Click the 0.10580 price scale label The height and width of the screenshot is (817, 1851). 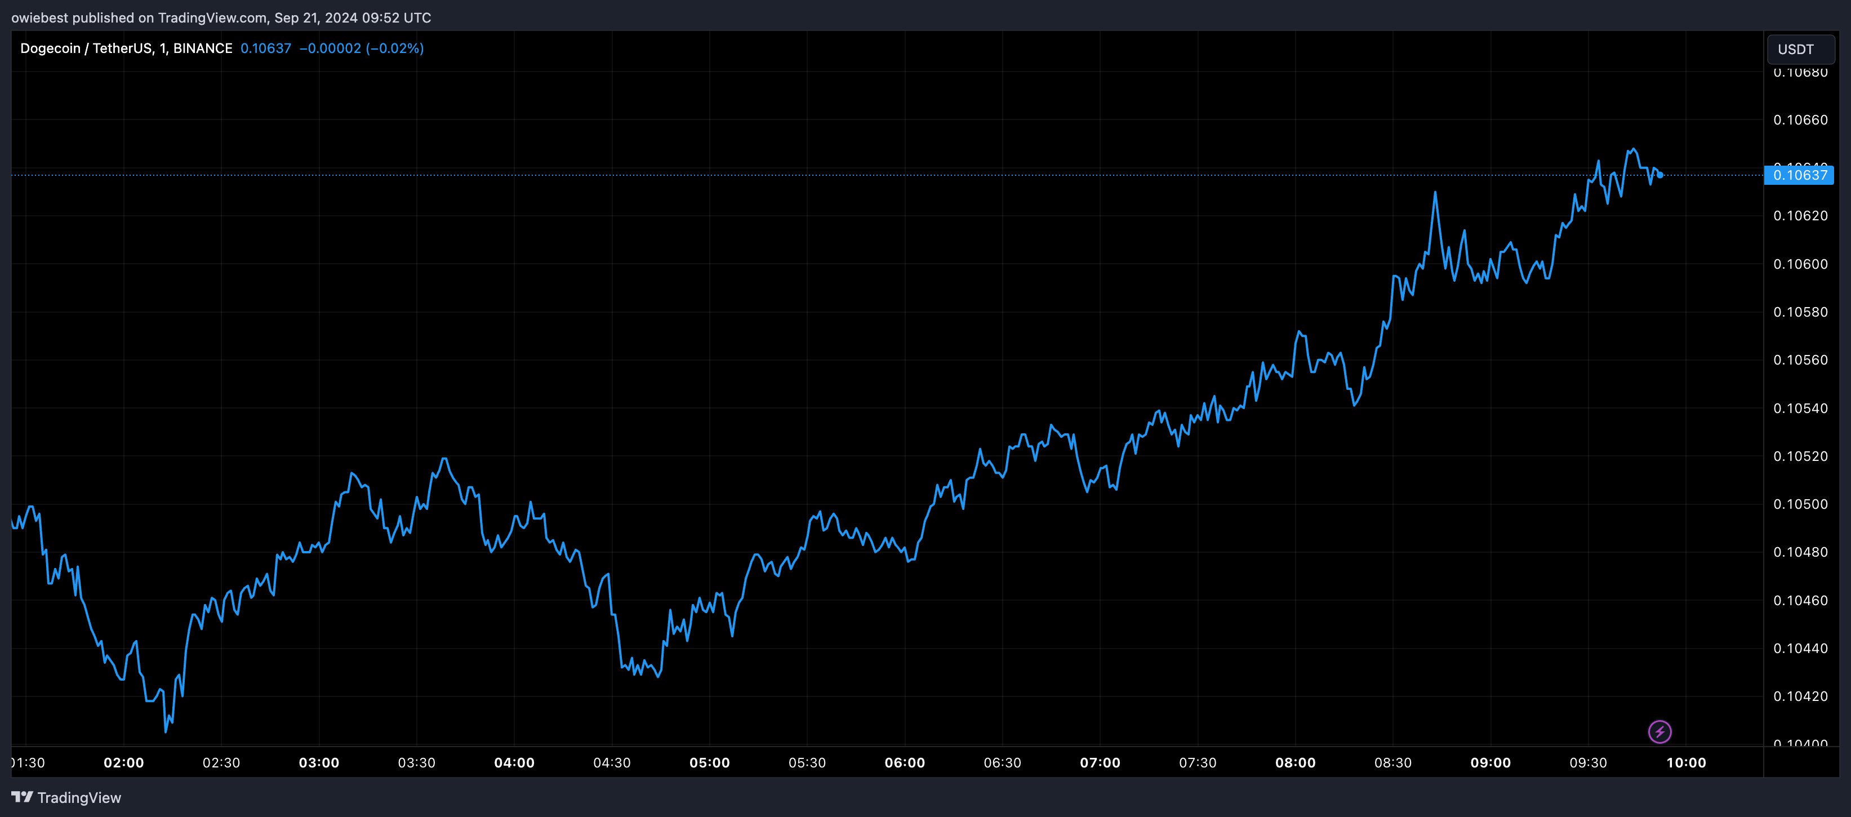coord(1800,312)
